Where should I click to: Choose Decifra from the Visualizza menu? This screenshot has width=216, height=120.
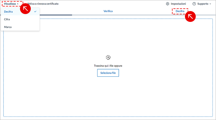tap(9, 12)
